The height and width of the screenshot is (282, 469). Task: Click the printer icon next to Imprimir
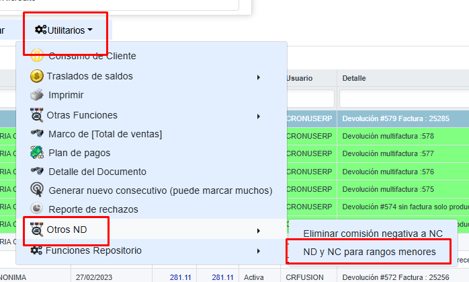[x=38, y=96]
